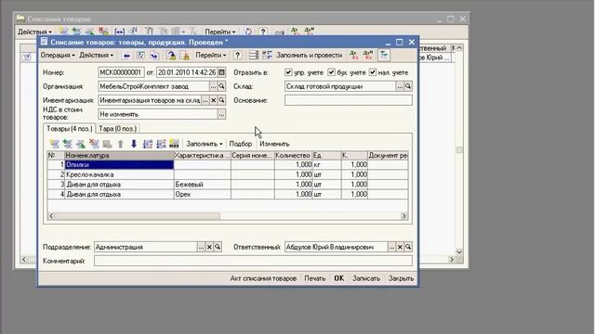This screenshot has width=595, height=334.
Task: Toggle the упр. учете checkbox
Action: 288,72
